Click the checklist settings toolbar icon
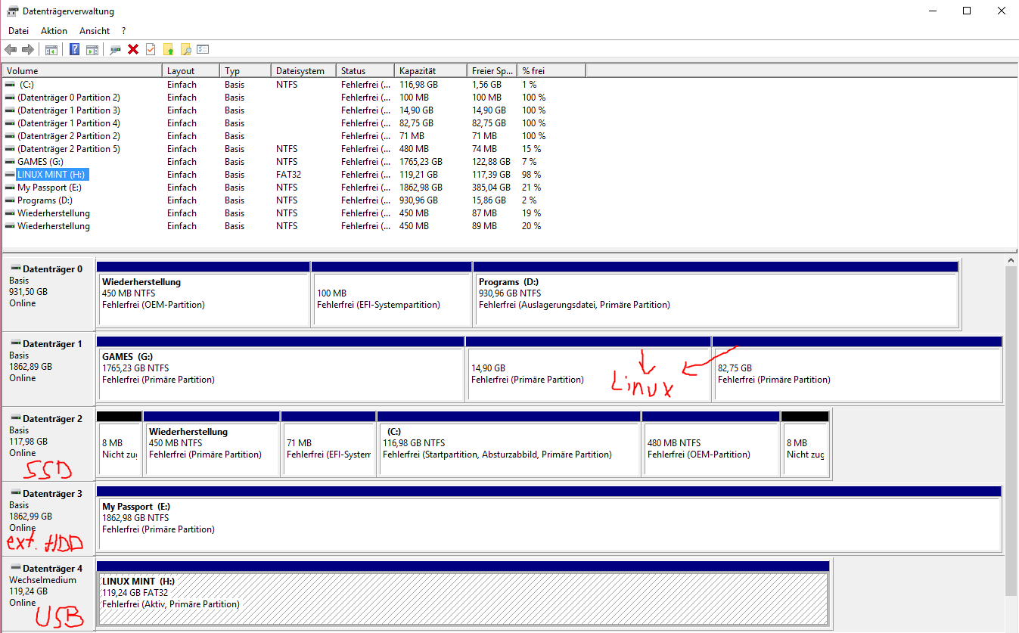The height and width of the screenshot is (633, 1019). click(x=203, y=49)
